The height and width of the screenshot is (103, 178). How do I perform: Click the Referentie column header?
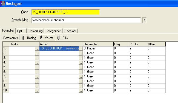[98, 44]
